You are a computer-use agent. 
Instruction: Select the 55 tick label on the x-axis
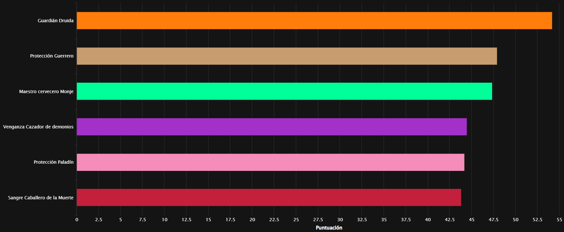559,220
